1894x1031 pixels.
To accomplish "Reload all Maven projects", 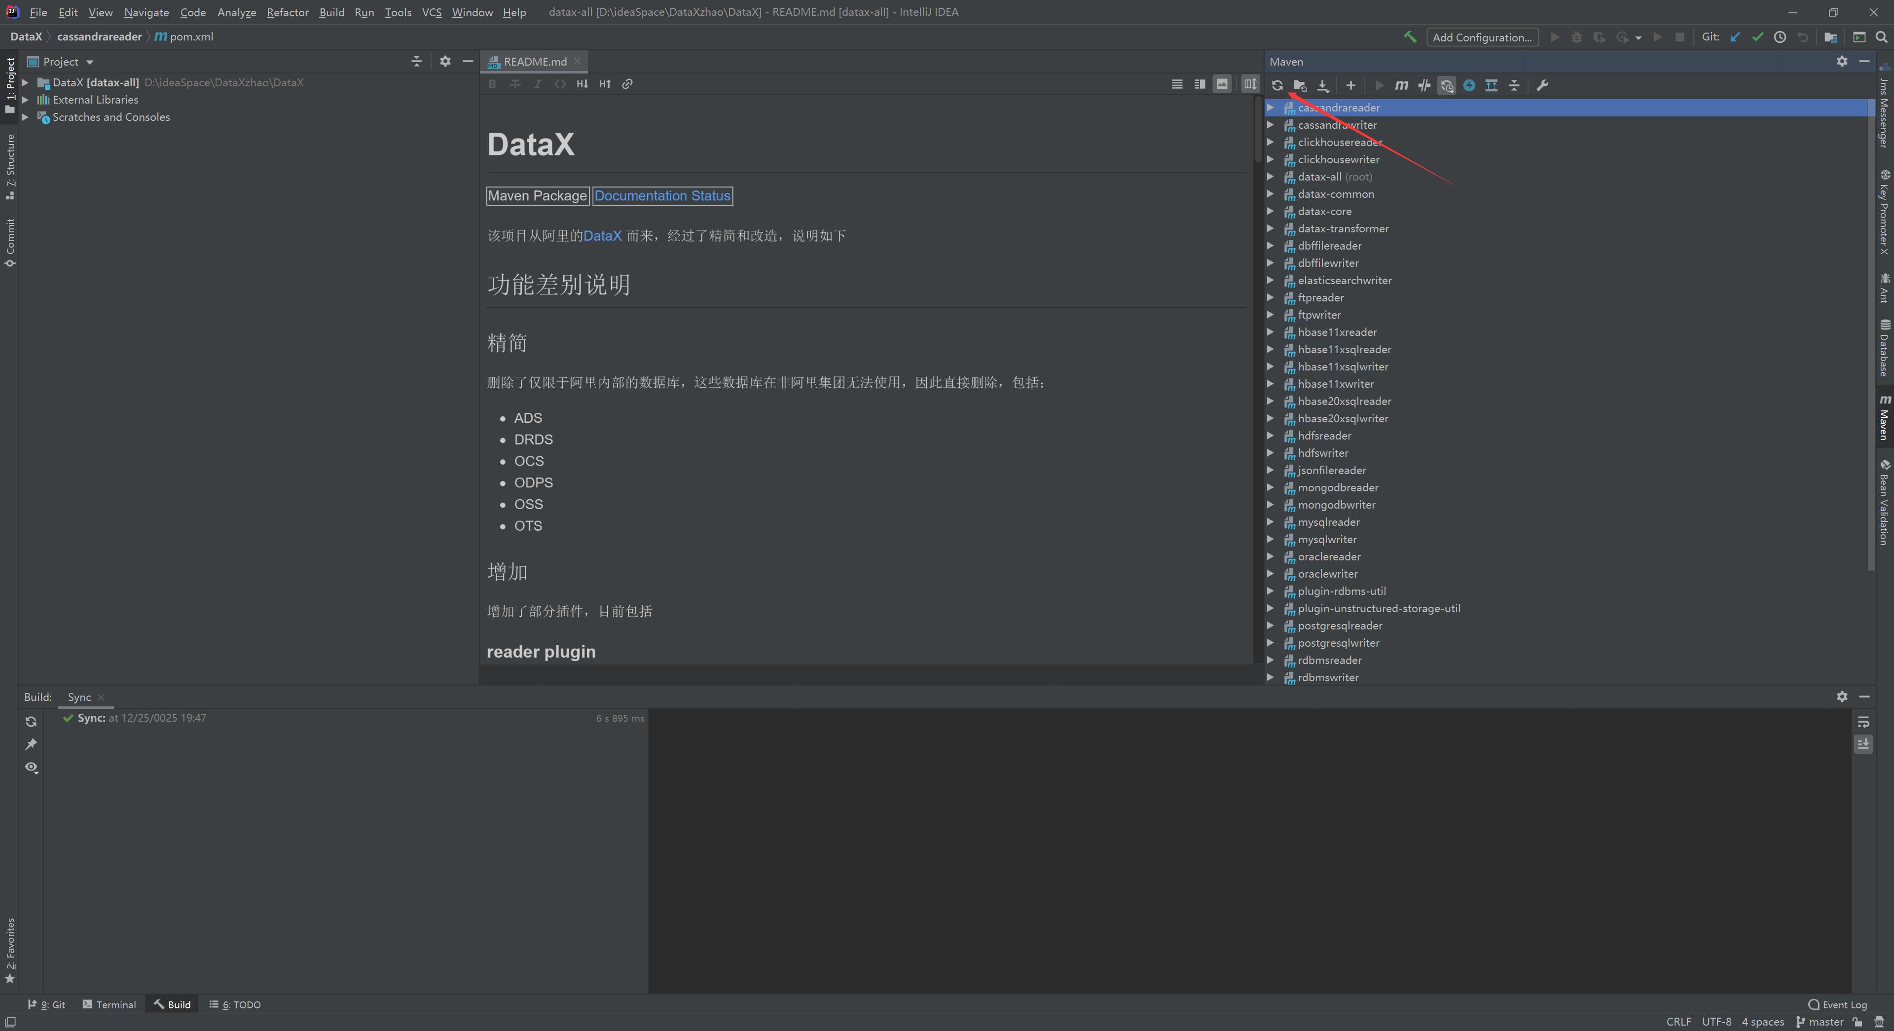I will 1278,85.
